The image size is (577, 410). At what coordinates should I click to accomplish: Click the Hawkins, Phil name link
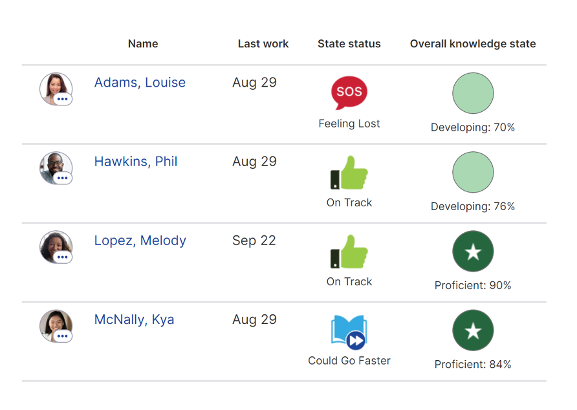coord(136,161)
